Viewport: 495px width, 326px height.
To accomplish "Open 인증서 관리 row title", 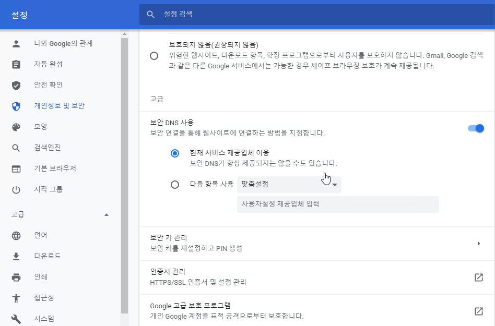I will click(168, 271).
